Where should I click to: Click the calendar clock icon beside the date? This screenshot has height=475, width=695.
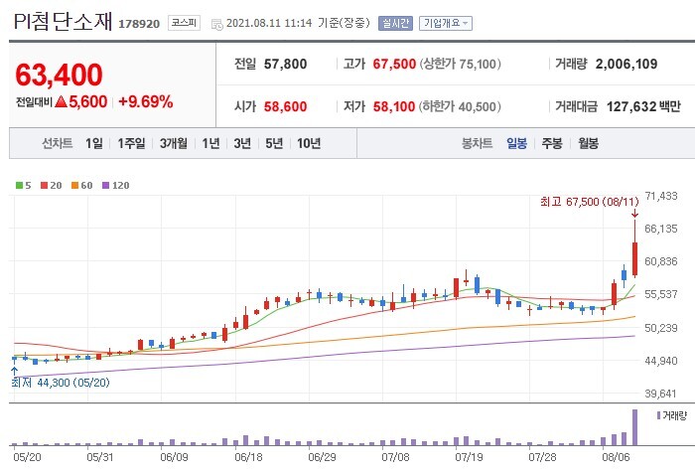tap(217, 25)
